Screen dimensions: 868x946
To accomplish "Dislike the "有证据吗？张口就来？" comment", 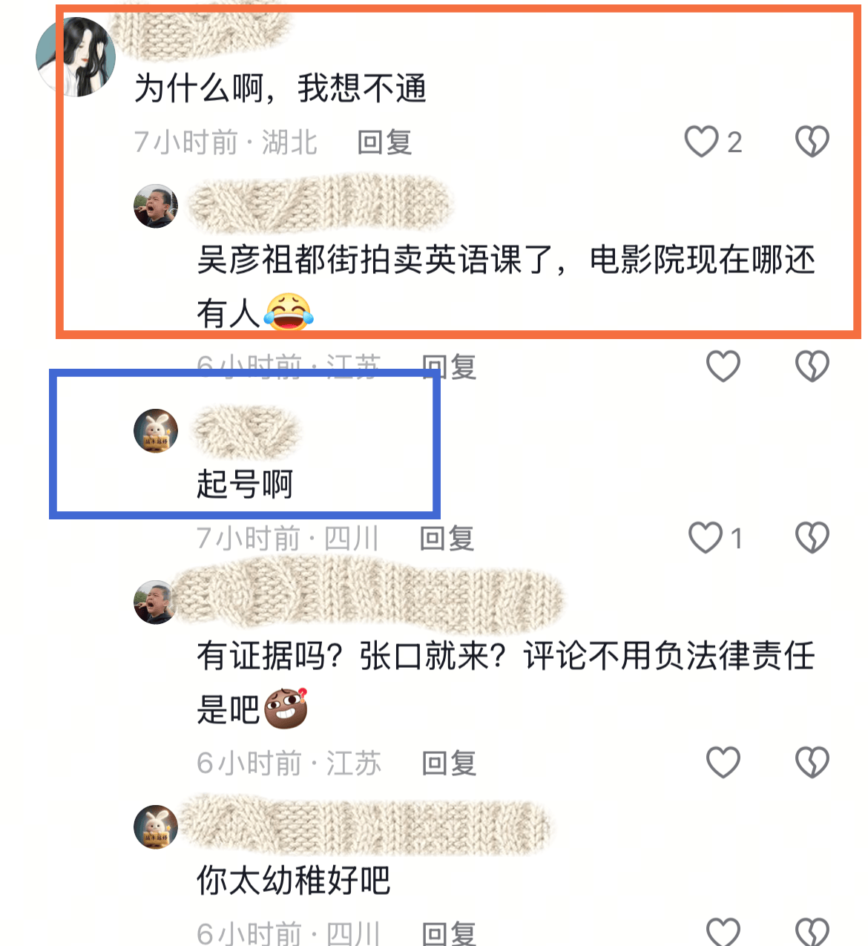I will (x=812, y=762).
